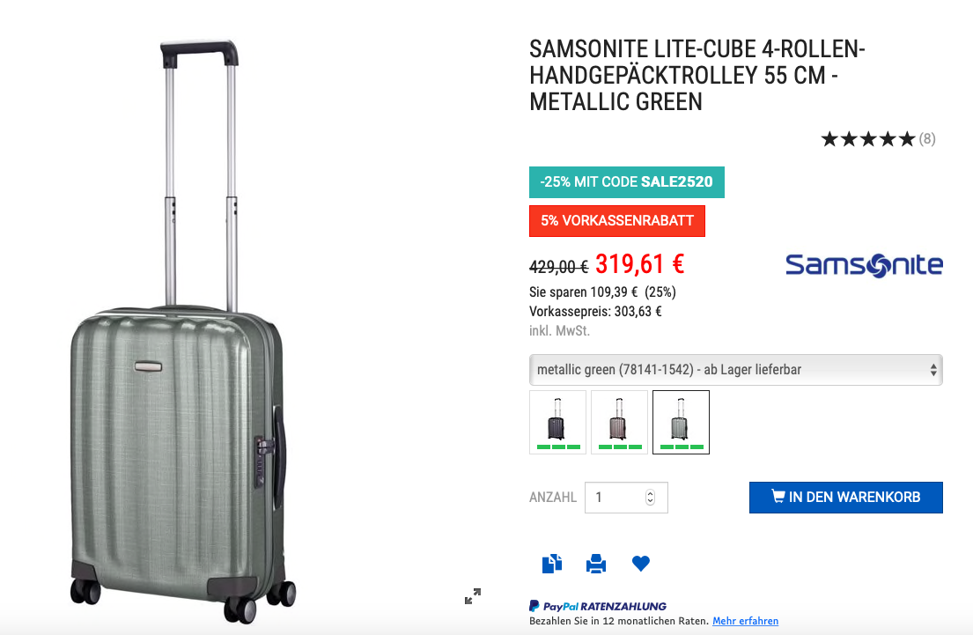973x635 pixels.
Task: Click into the Anzahl quantity field
Action: pyautogui.click(x=616, y=498)
